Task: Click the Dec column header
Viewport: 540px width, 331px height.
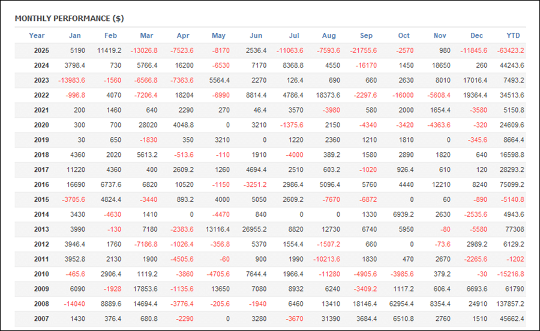Action: click(476, 35)
